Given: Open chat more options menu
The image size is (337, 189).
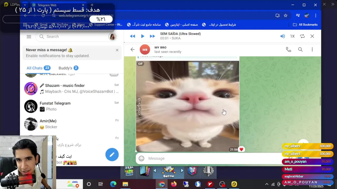Looking at the screenshot, I should [312, 49].
